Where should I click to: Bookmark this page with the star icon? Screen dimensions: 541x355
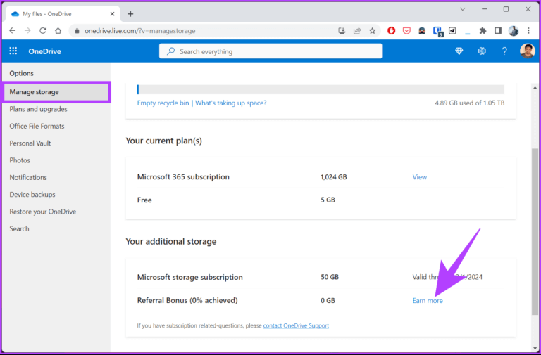pos(372,31)
